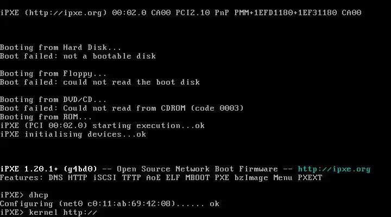Viewport: 391px width, 217px height.
Task: Click the cyan http://ipxe.org link
Action: coord(334,169)
